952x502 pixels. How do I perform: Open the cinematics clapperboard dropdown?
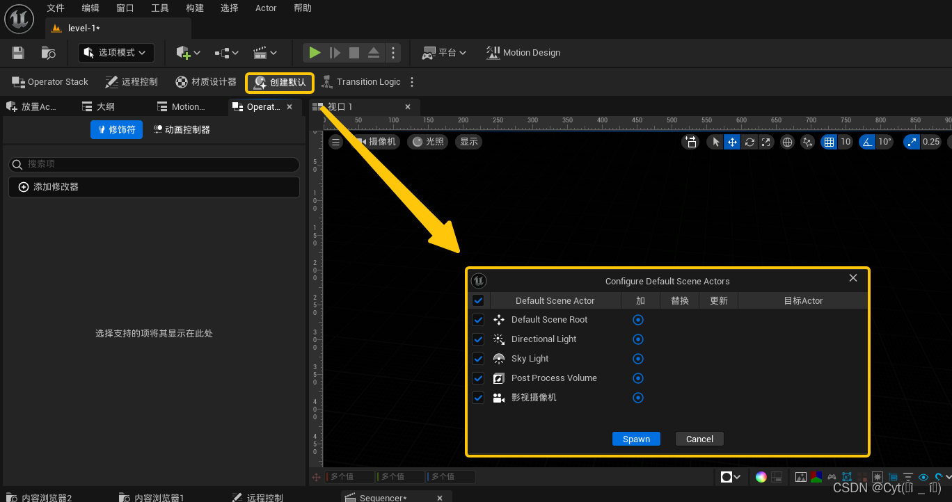[x=265, y=53]
